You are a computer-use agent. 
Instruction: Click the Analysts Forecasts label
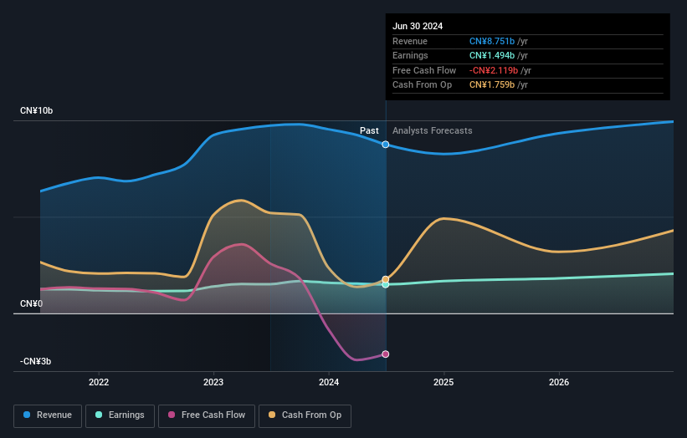(x=433, y=130)
